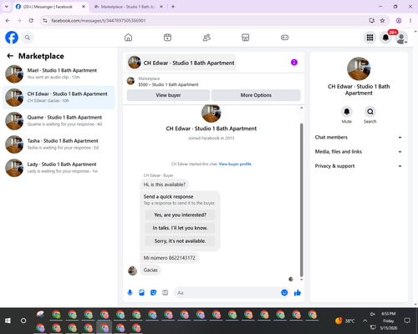418x334 pixels.
Task: Open the Reels video icon
Action: pos(167,38)
